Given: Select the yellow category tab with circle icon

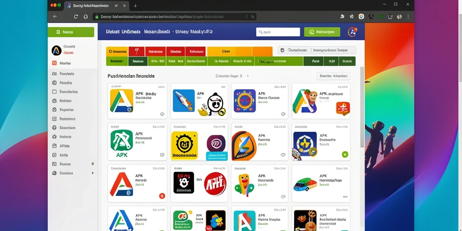Looking at the screenshot, I should click(x=117, y=51).
